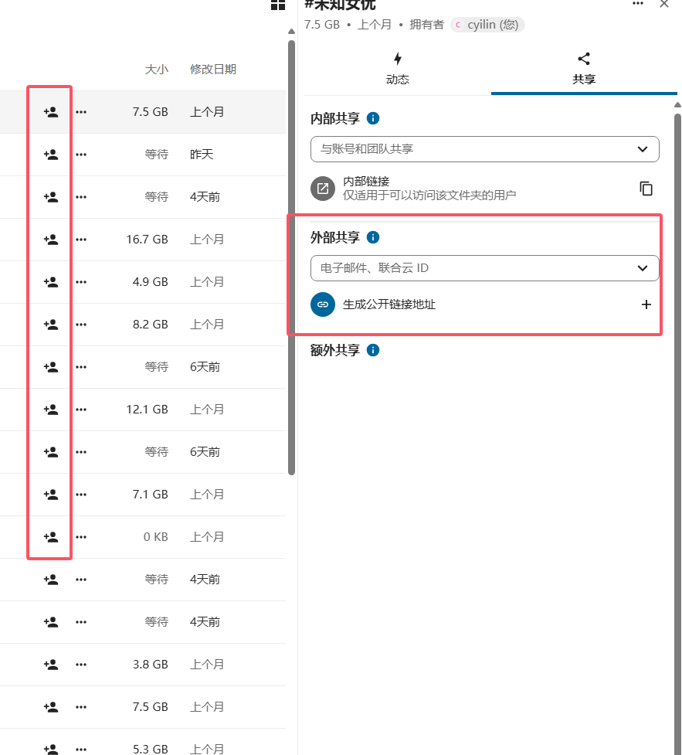The image size is (682, 755).
Task: Expand the 电子邮件、联合云 ID dropdown
Action: coord(642,268)
